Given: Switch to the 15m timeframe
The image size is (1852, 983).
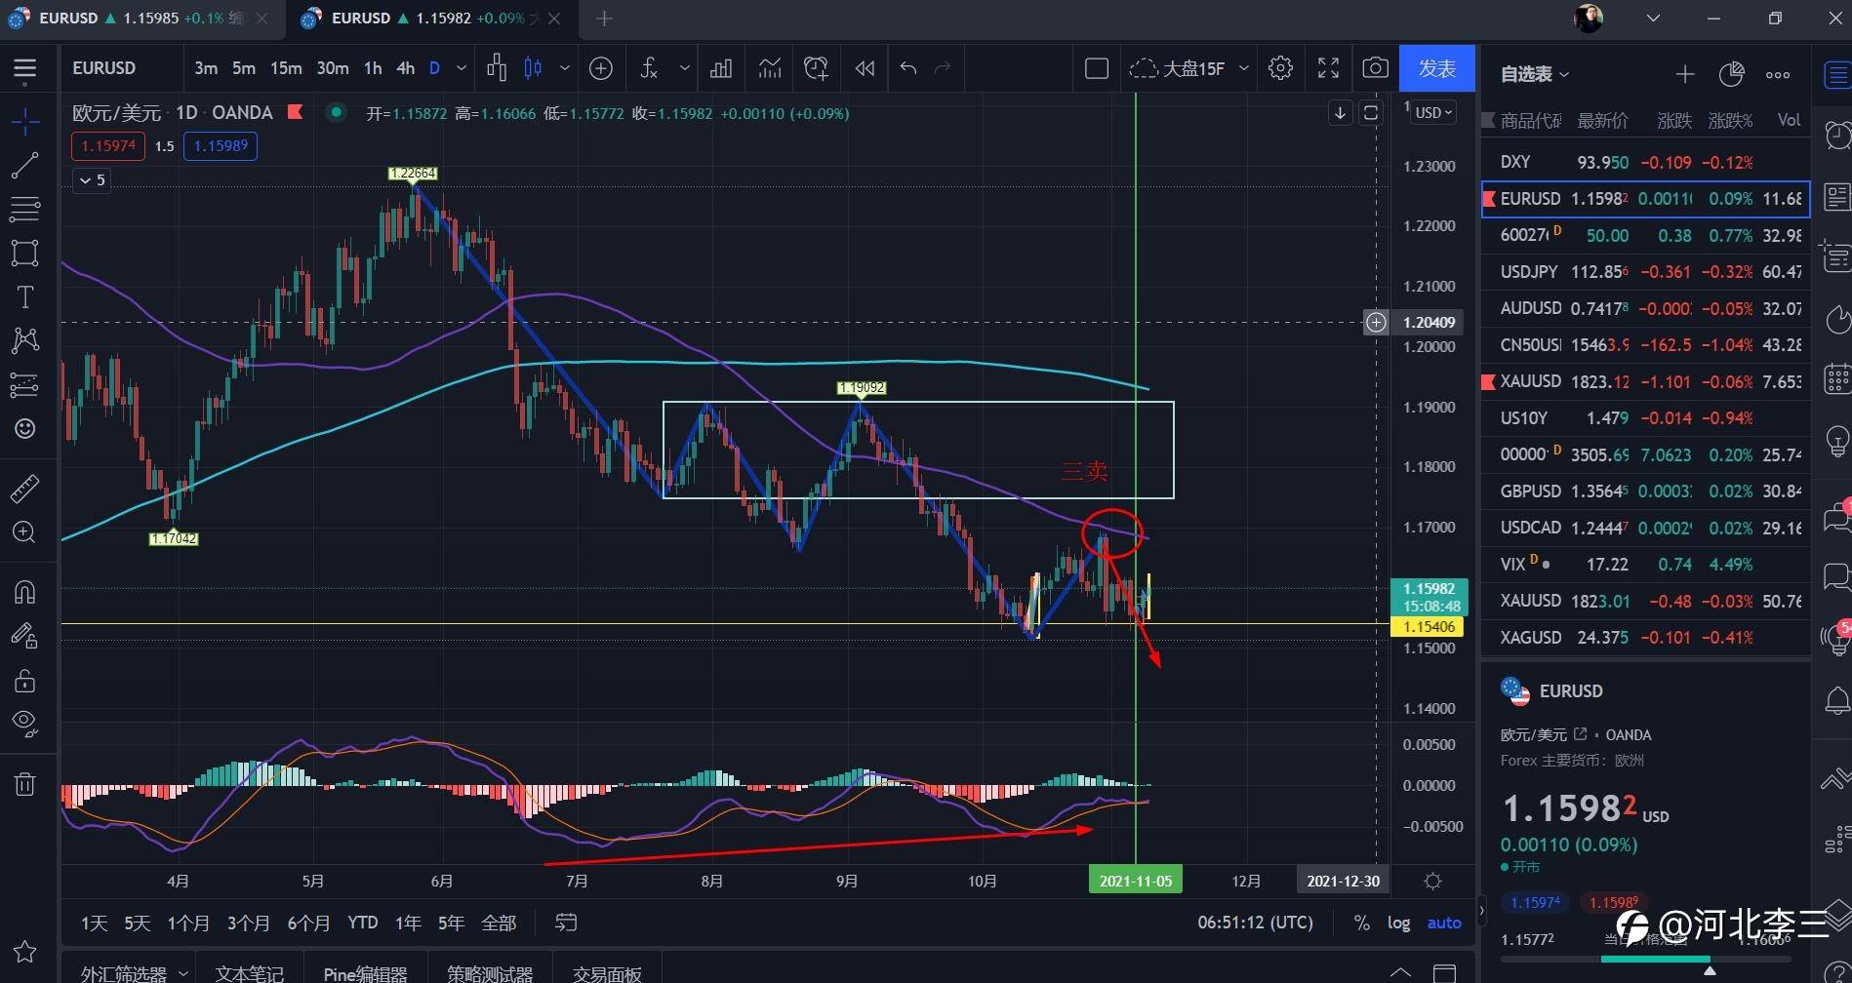Looking at the screenshot, I should (286, 68).
